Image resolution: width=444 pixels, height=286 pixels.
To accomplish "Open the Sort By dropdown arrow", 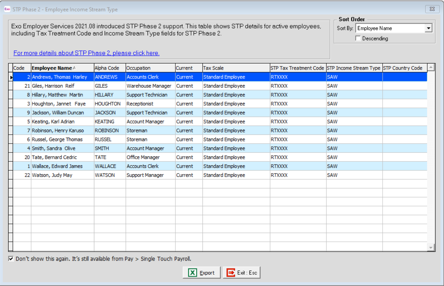I will pos(429,29).
